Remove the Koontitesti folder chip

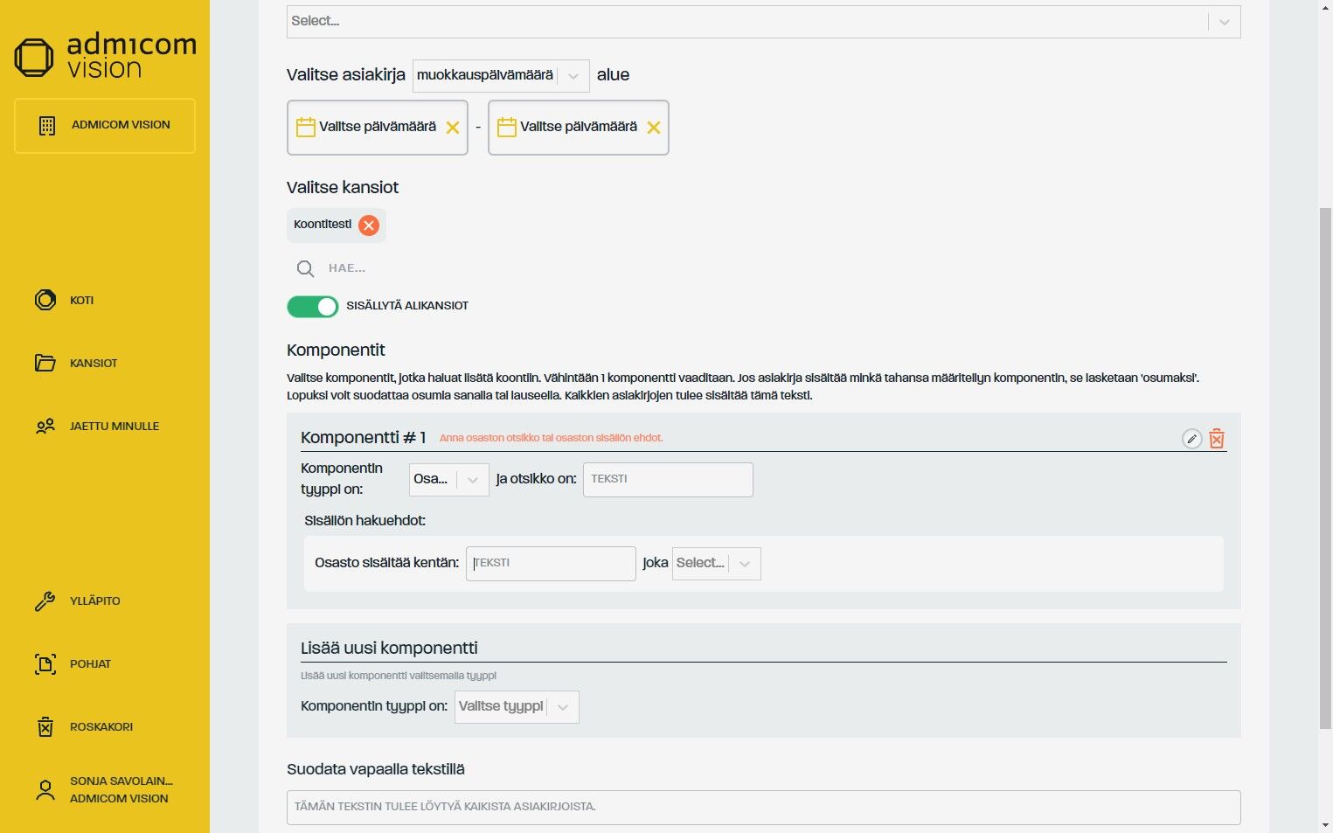pyautogui.click(x=369, y=226)
